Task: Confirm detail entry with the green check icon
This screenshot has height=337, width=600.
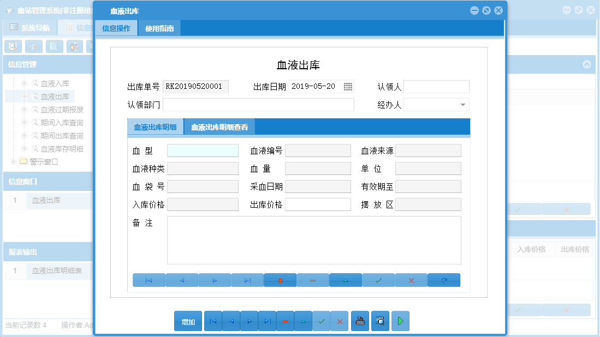Action: pos(378,280)
